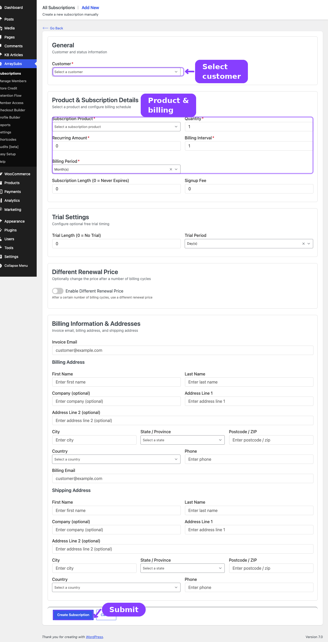This screenshot has width=328, height=642.
Task: Open Analytics menu
Action: coord(12,200)
